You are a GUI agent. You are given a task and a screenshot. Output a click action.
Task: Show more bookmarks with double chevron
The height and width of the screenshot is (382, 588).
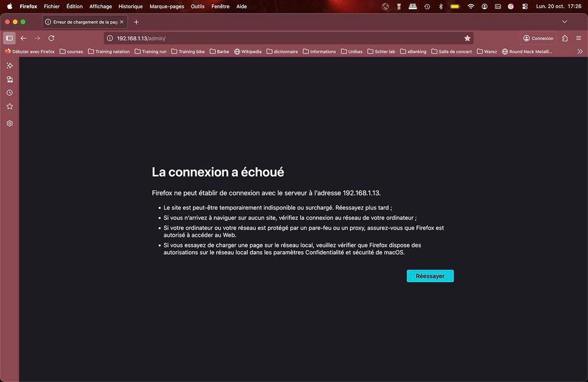580,51
